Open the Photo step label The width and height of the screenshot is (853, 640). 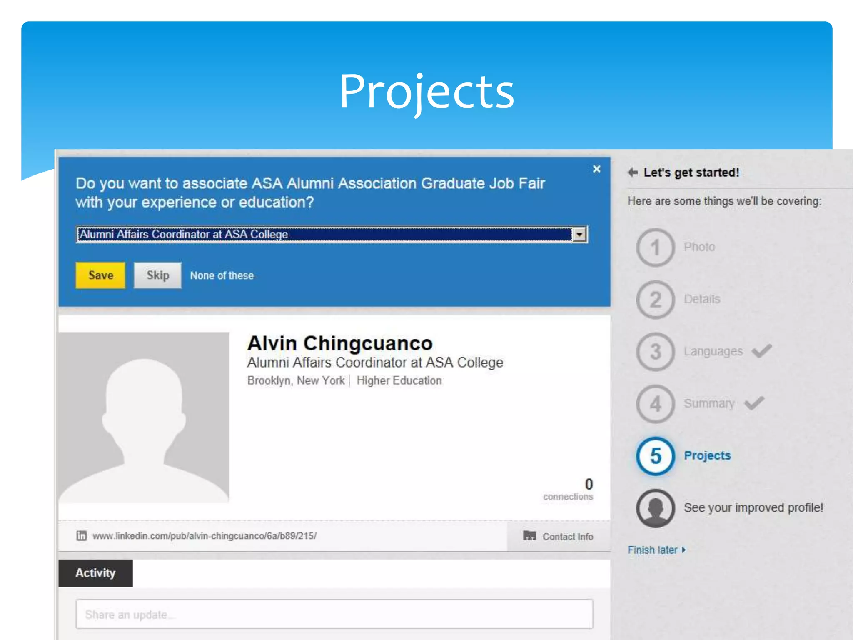point(699,247)
